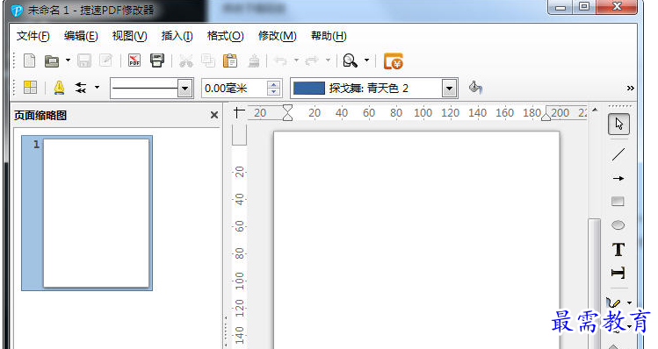Click the blue line color swatch
The height and width of the screenshot is (349, 658).
pos(309,89)
